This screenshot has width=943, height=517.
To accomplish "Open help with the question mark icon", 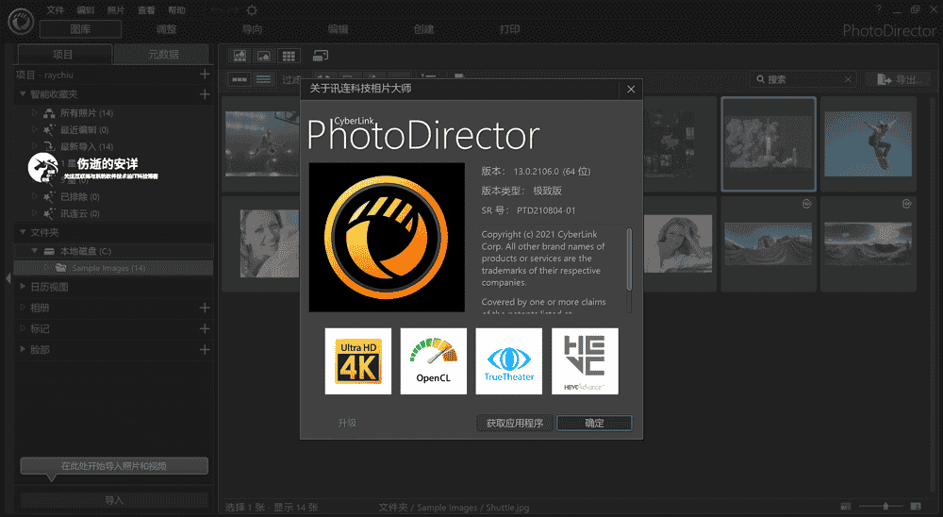I will coord(879,9).
